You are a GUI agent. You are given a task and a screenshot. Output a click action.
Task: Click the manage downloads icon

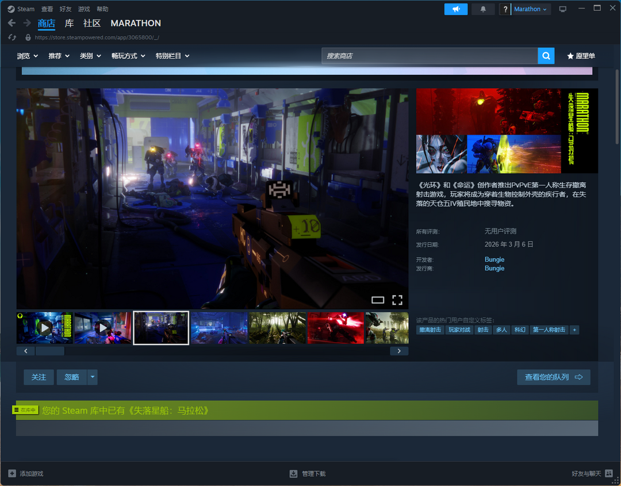(293, 473)
